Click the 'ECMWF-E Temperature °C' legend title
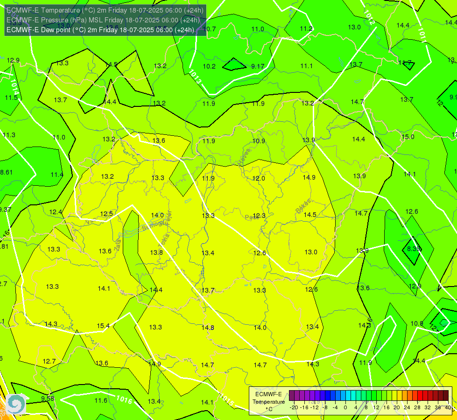Screen dimensions: 457x420 (269, 402)
